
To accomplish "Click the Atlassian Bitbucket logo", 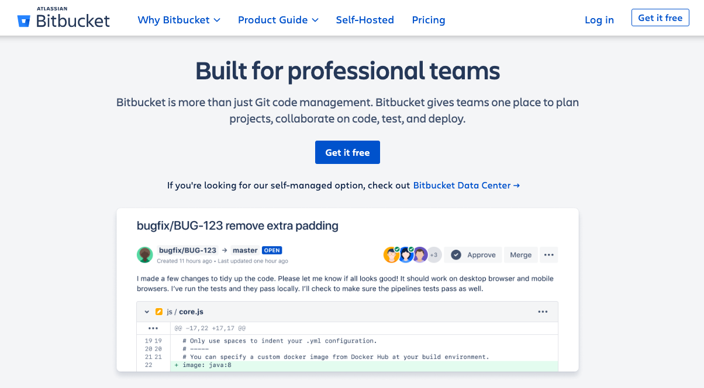I will 64,19.
